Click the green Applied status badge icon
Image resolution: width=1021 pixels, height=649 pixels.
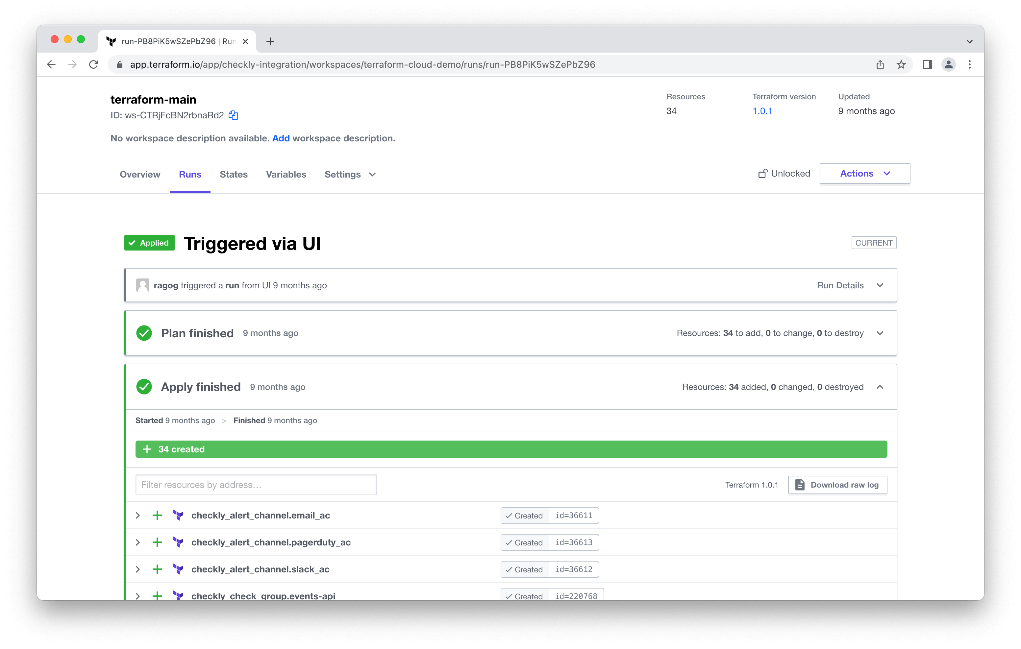point(148,242)
